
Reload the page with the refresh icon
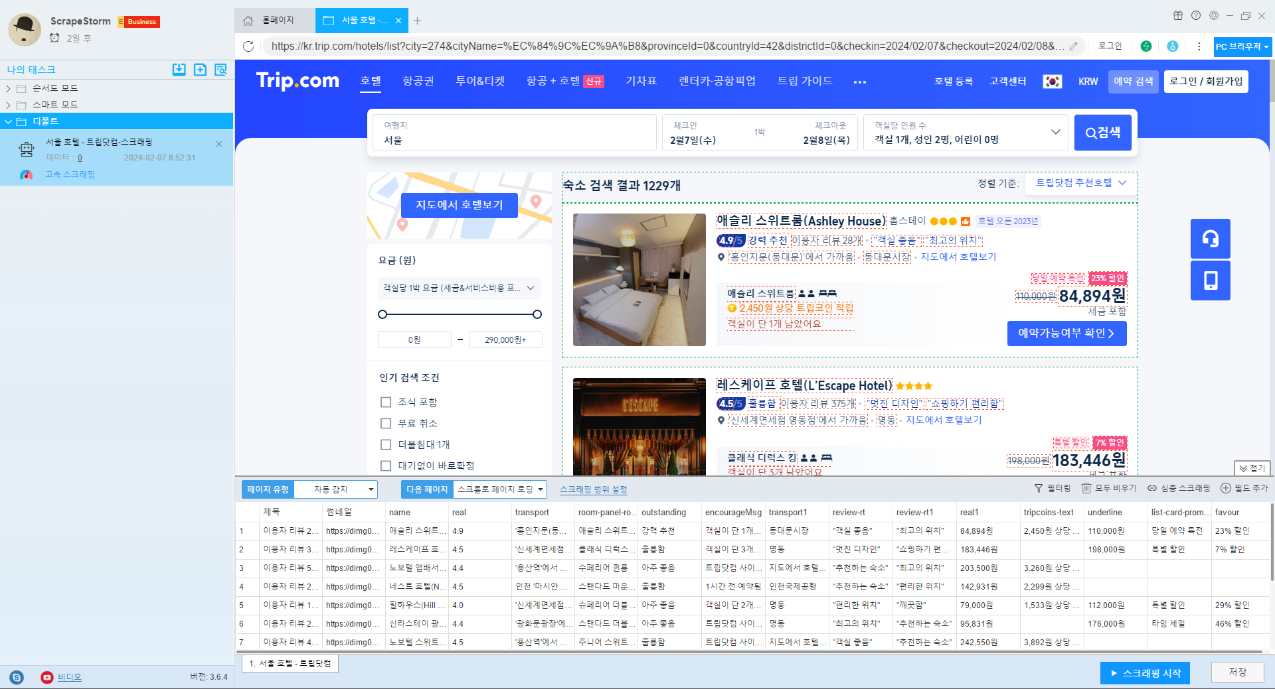(248, 46)
